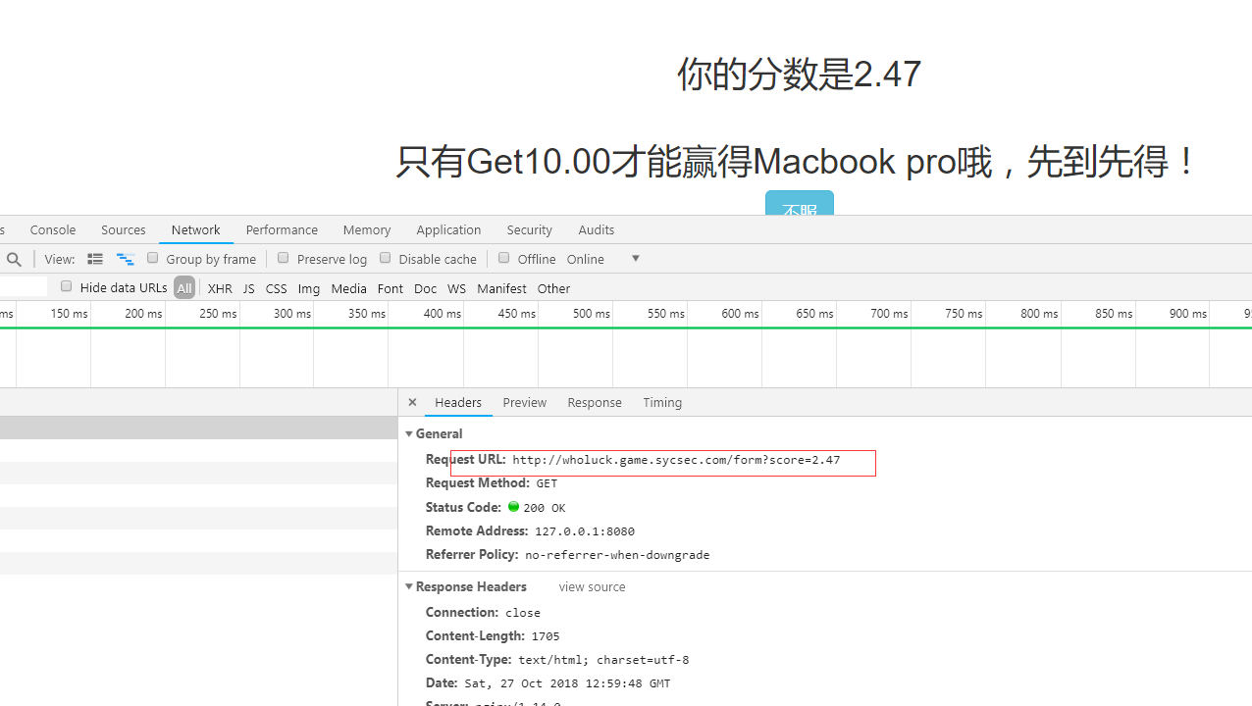Filter requests by CSS

(x=277, y=288)
